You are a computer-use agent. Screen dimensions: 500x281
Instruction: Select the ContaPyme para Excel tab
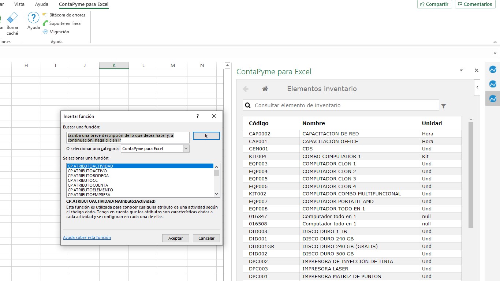tap(84, 4)
